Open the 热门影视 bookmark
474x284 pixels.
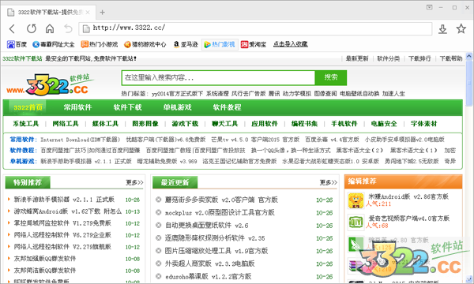[220, 44]
